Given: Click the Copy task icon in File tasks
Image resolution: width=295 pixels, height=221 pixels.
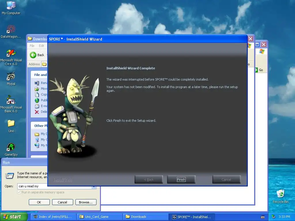Looking at the screenshot, I should coord(37,94).
